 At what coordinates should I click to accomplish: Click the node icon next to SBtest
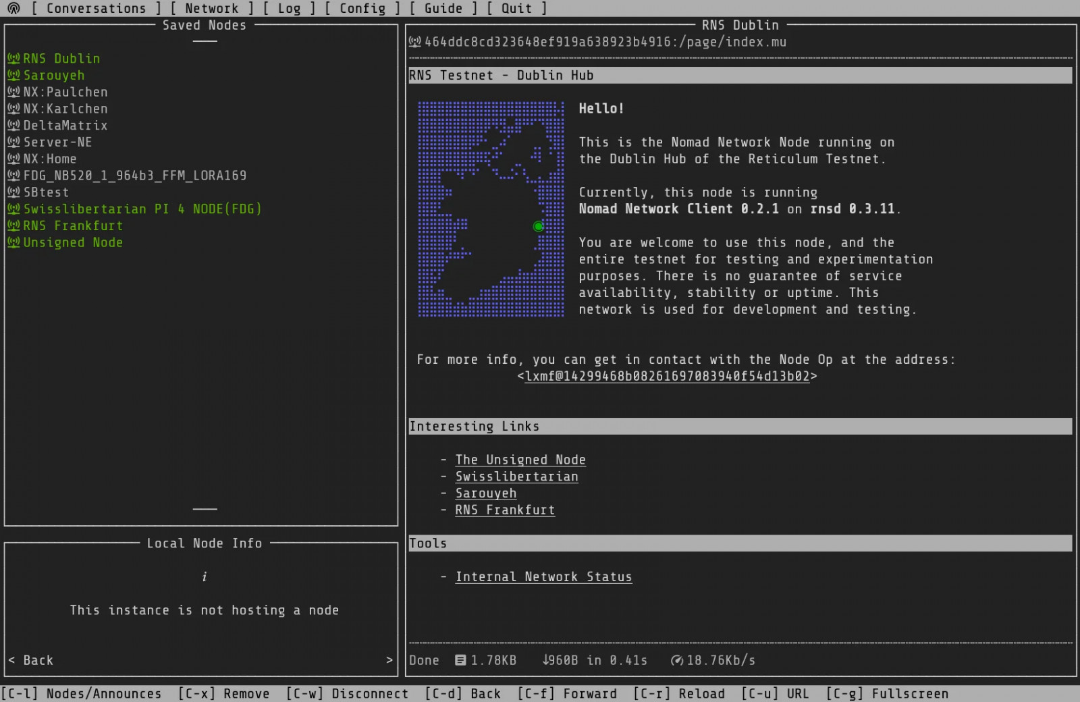pos(13,192)
